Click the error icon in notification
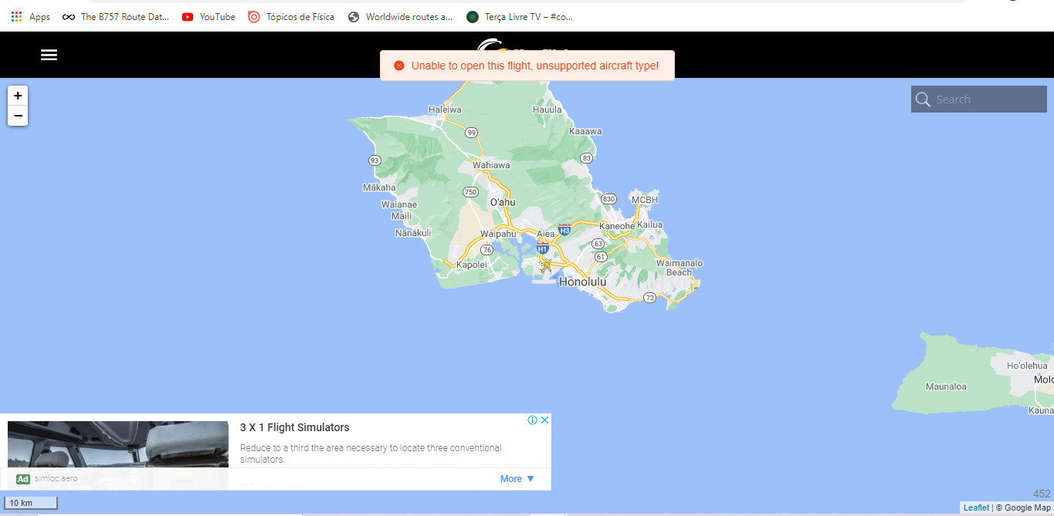Viewport: 1054px width, 516px height. [399, 66]
